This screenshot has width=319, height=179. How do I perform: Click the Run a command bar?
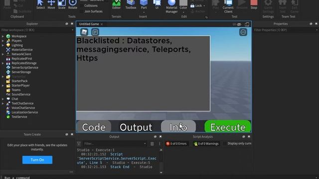coord(159,178)
